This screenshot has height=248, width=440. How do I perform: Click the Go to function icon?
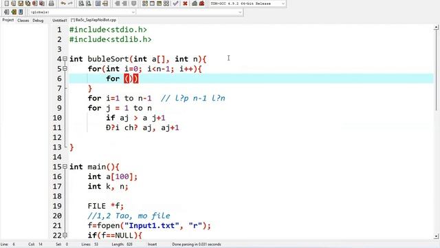tap(98, 3)
